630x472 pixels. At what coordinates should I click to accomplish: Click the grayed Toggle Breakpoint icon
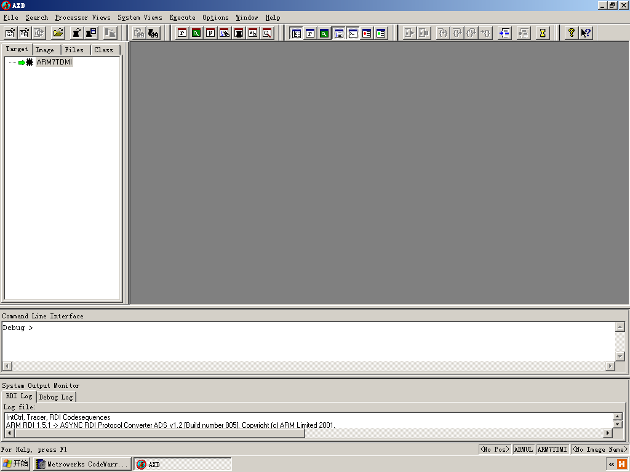pyautogui.click(x=524, y=33)
